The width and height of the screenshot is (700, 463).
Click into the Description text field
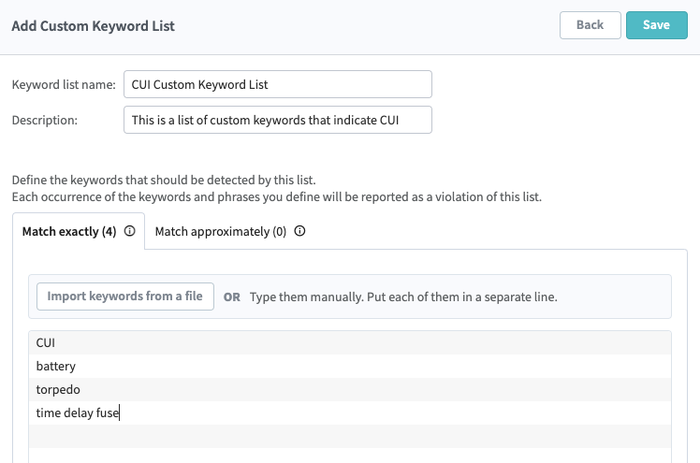pyautogui.click(x=277, y=120)
